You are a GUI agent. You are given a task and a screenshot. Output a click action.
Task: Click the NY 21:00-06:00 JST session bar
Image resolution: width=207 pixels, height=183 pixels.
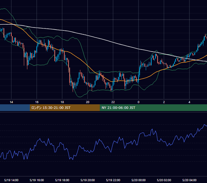point(153,108)
